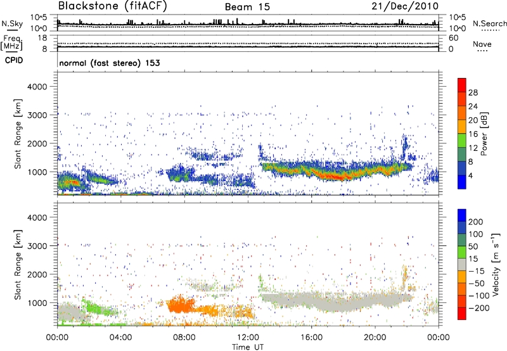Click the '60' tick on the Nave axis
The width and height of the screenshot is (507, 351).
454,38
